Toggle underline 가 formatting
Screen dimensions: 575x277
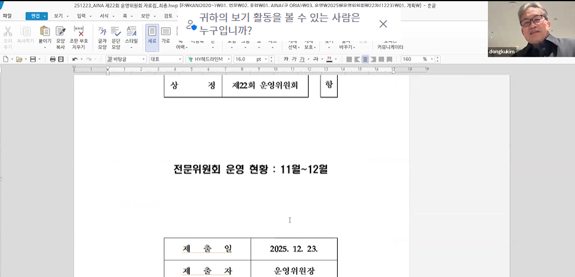coord(302,59)
